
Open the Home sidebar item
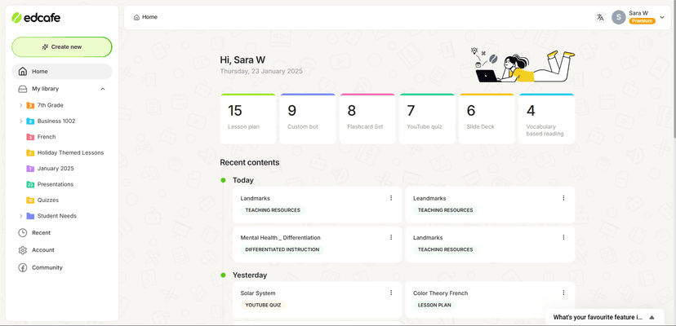coord(62,72)
